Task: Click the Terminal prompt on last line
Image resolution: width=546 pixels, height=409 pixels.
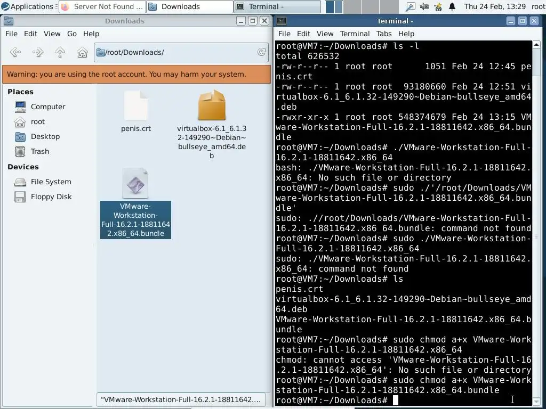Action: coord(332,400)
